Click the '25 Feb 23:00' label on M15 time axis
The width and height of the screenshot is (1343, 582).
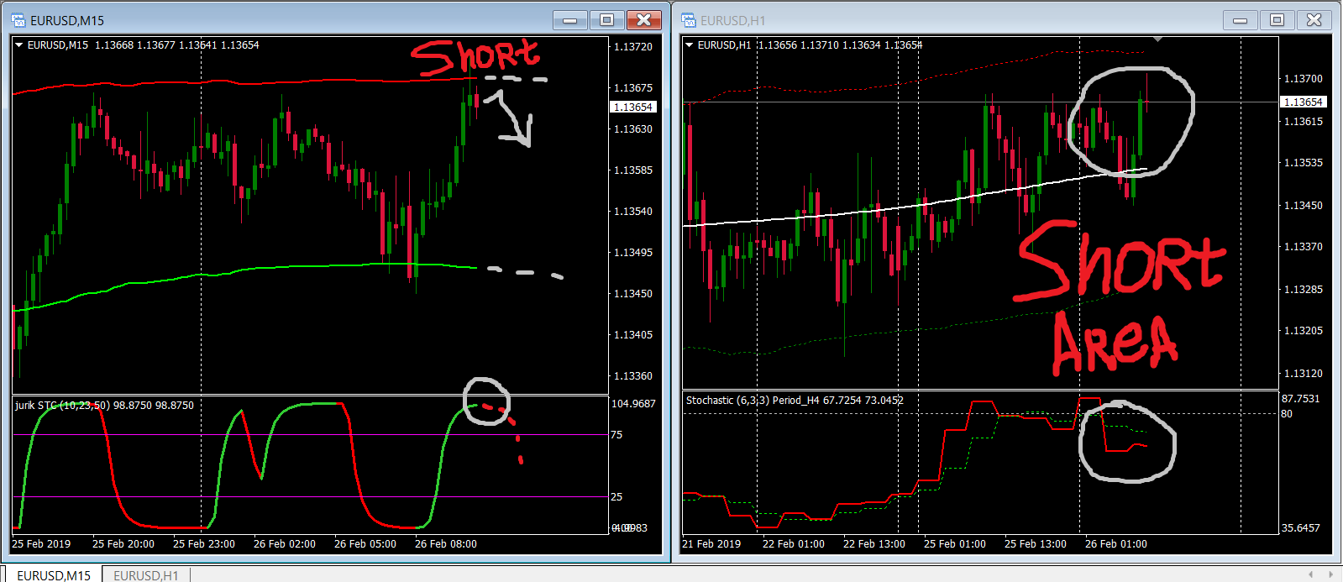point(204,544)
